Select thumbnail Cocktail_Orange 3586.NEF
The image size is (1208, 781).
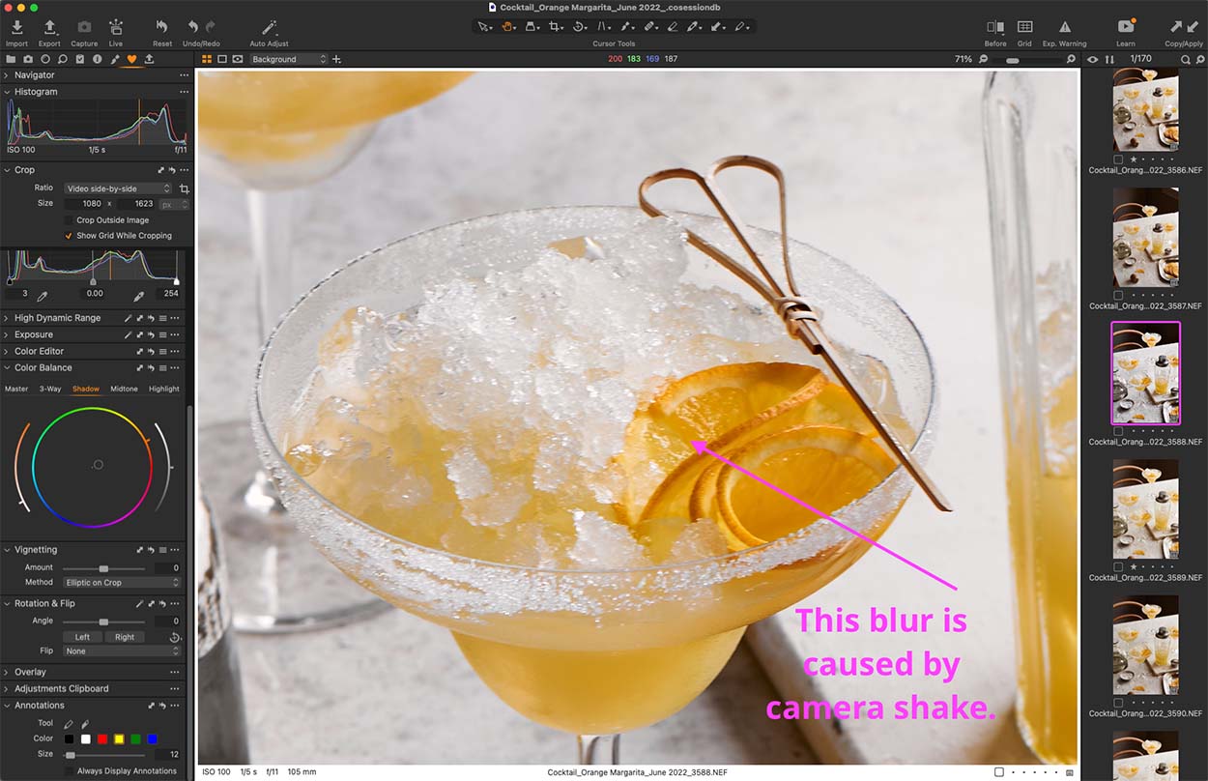click(x=1145, y=110)
